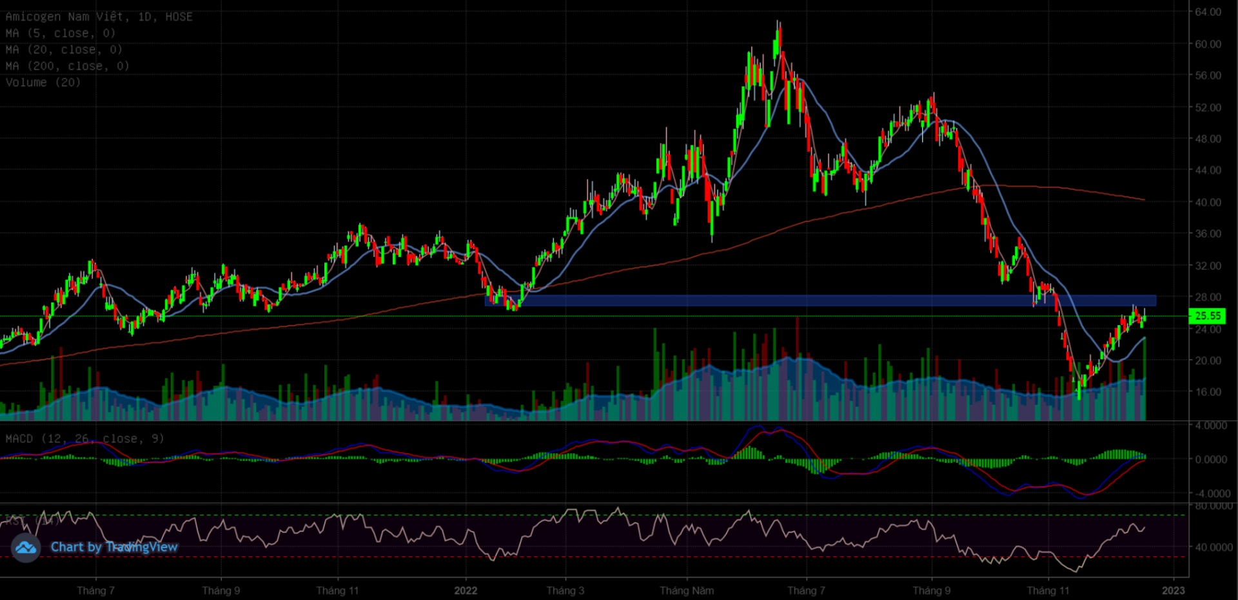
Task: Click the Tháng 3 time axis label
Action: click(x=565, y=590)
